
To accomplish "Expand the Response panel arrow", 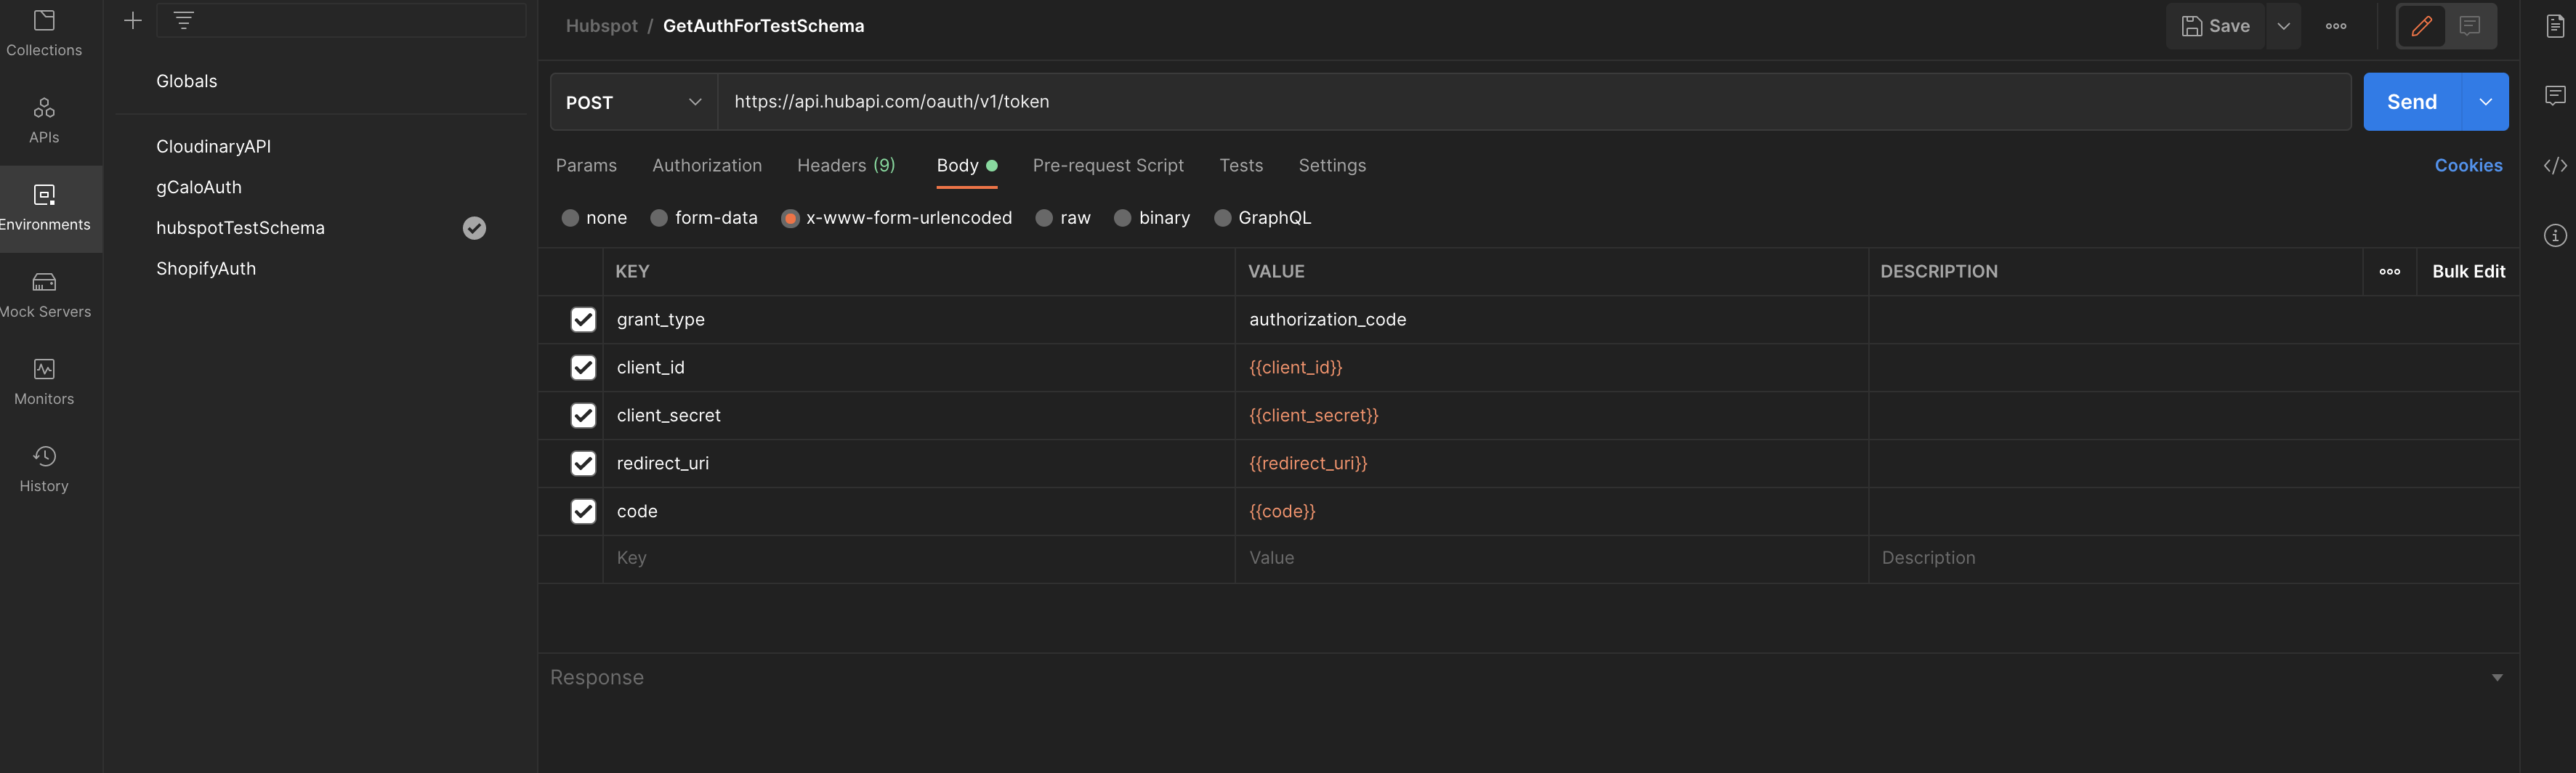I will tap(2497, 677).
